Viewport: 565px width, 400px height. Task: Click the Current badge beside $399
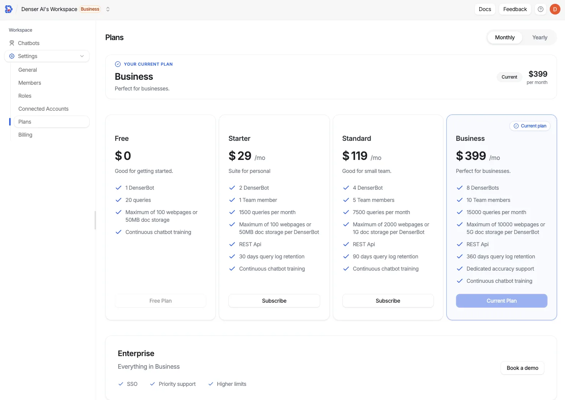(509, 77)
